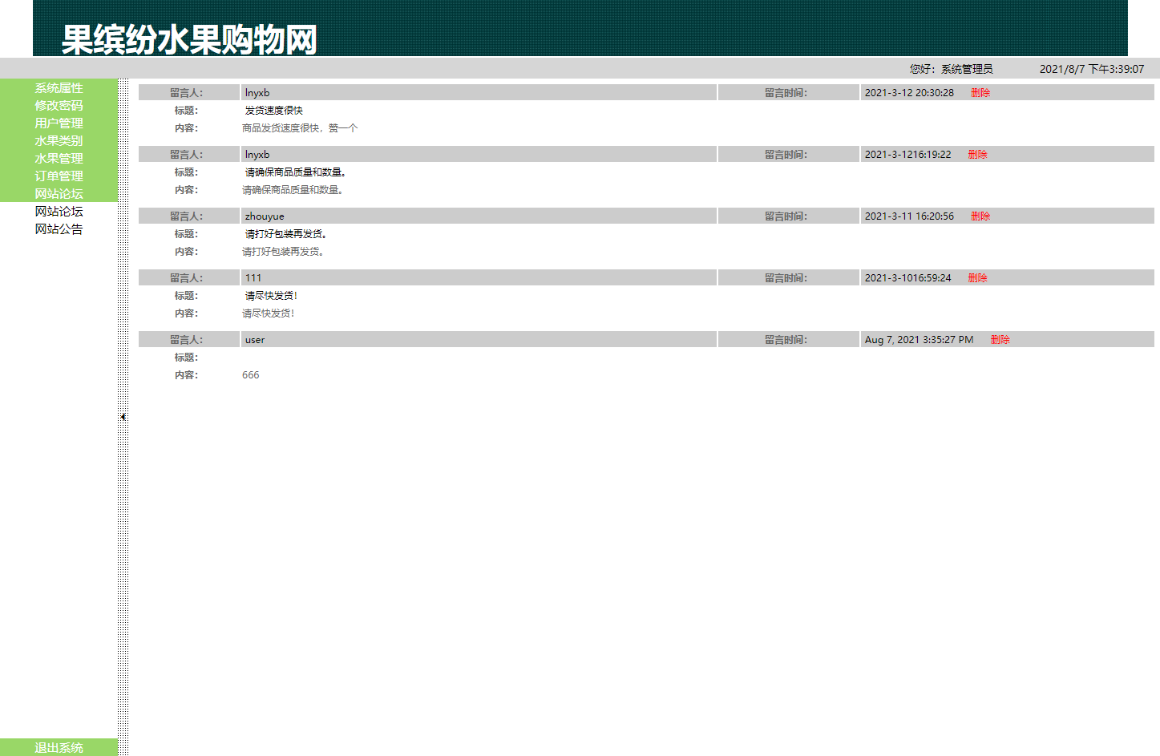The width and height of the screenshot is (1160, 756).
Task: Delete lnyxb's 请确保商品质量和数量 message
Action: (977, 154)
